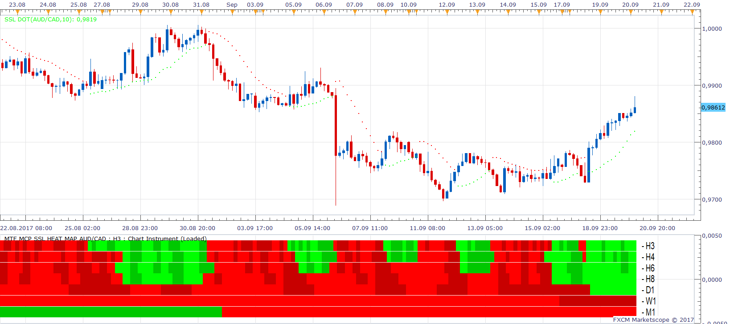Select the SSL DOT(AUD/CAD,10) indicator label

(50, 20)
